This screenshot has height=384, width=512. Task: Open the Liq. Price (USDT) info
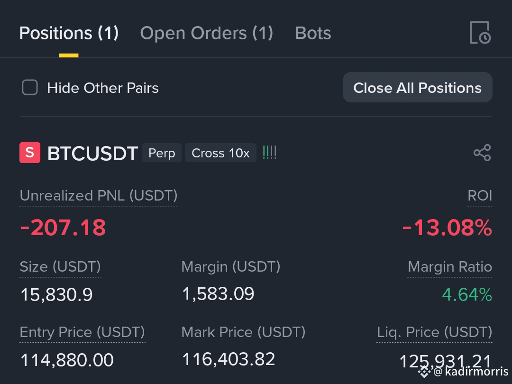pos(434,332)
